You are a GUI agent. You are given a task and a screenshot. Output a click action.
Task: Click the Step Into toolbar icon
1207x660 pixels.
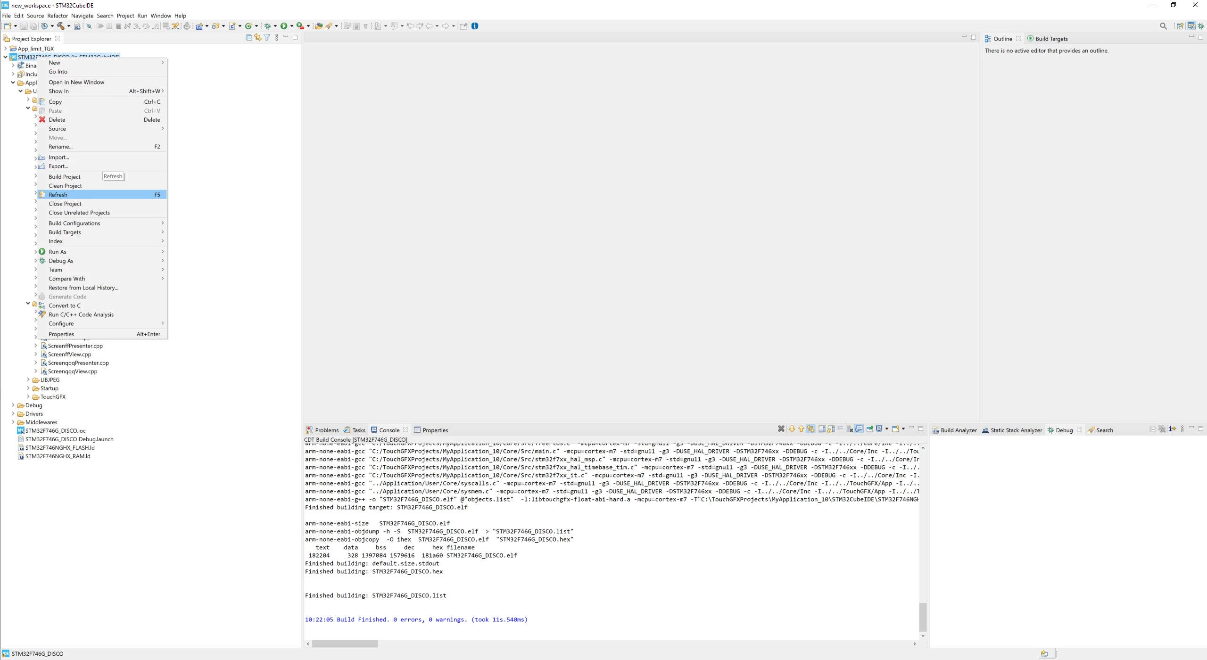[x=137, y=26]
